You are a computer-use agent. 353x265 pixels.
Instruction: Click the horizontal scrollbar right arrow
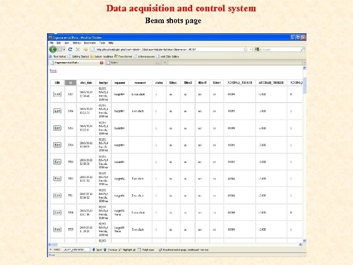pyautogui.click(x=301, y=244)
